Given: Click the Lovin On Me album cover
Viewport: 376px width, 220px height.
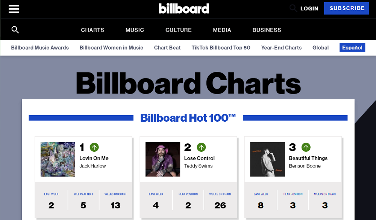Looking at the screenshot, I should click(x=58, y=159).
